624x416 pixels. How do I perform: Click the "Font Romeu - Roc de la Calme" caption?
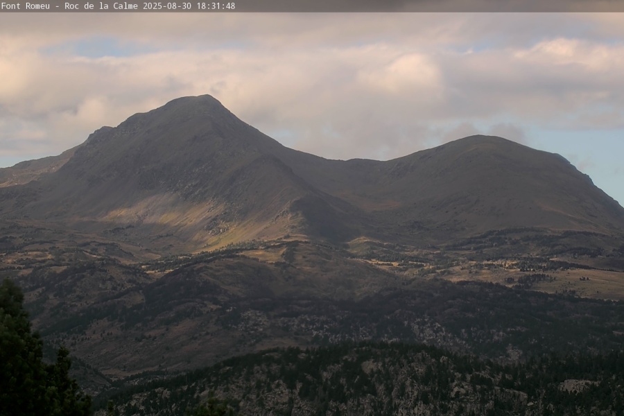69,6
